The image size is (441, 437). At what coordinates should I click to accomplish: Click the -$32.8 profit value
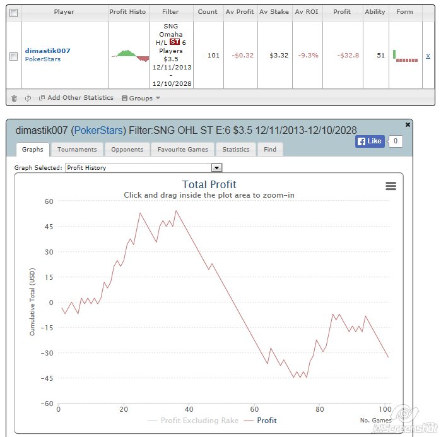[348, 56]
